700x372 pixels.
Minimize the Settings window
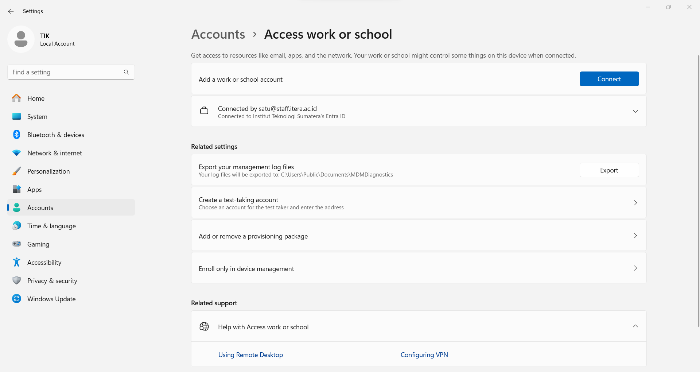[x=648, y=7]
